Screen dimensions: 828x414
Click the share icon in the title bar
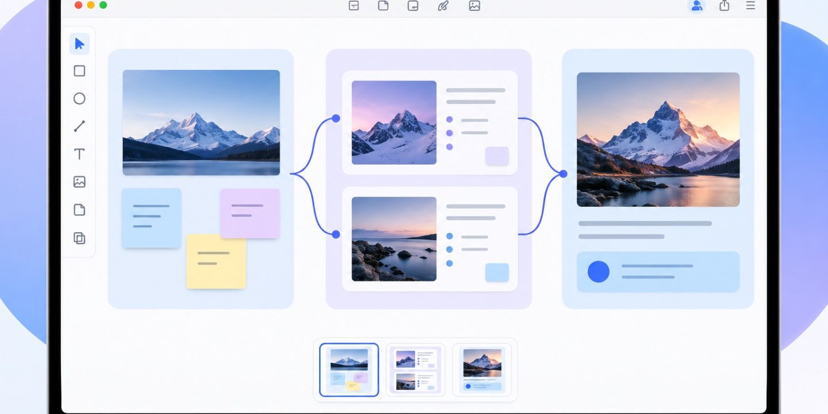point(724,5)
